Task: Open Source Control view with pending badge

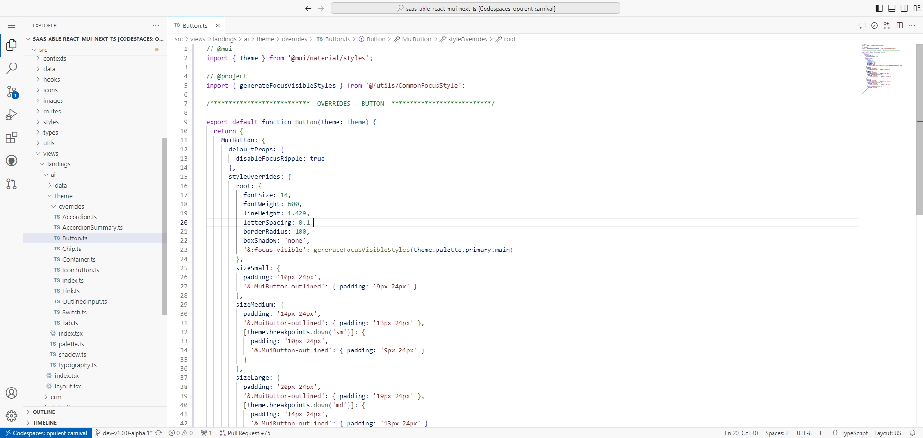Action: pos(12,92)
